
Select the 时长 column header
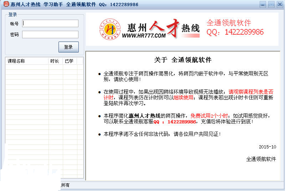[55, 61]
